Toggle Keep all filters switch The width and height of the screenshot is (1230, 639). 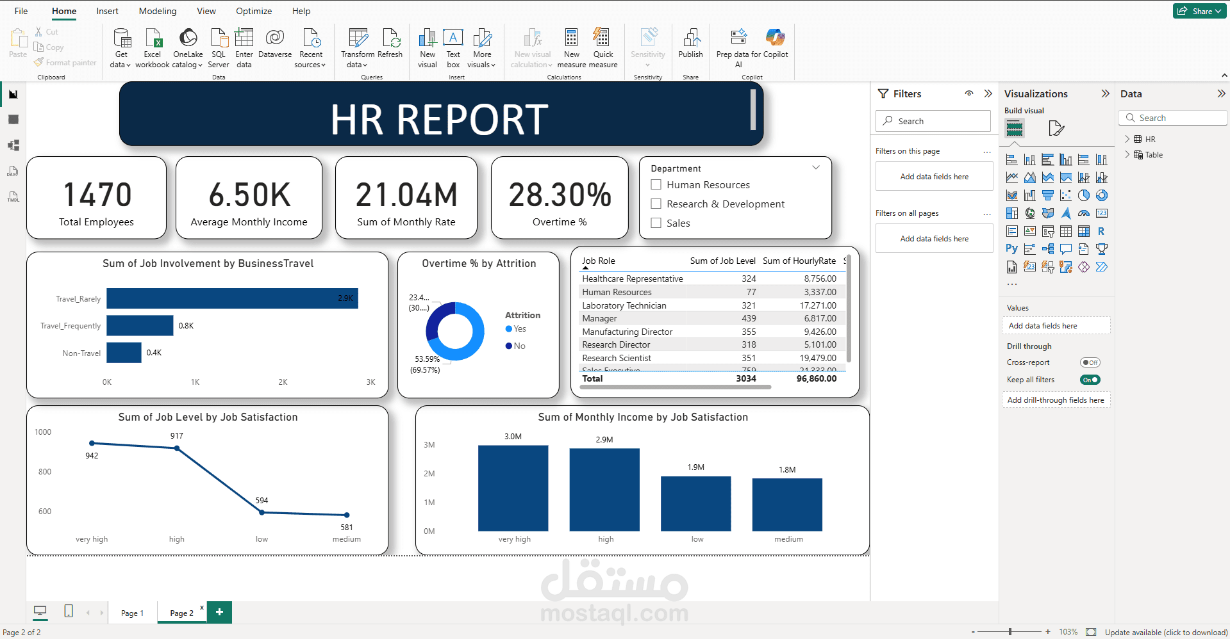(1090, 380)
